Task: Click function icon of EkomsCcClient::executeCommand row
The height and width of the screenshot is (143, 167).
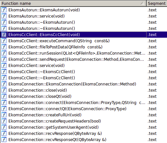Action: point(4,41)
